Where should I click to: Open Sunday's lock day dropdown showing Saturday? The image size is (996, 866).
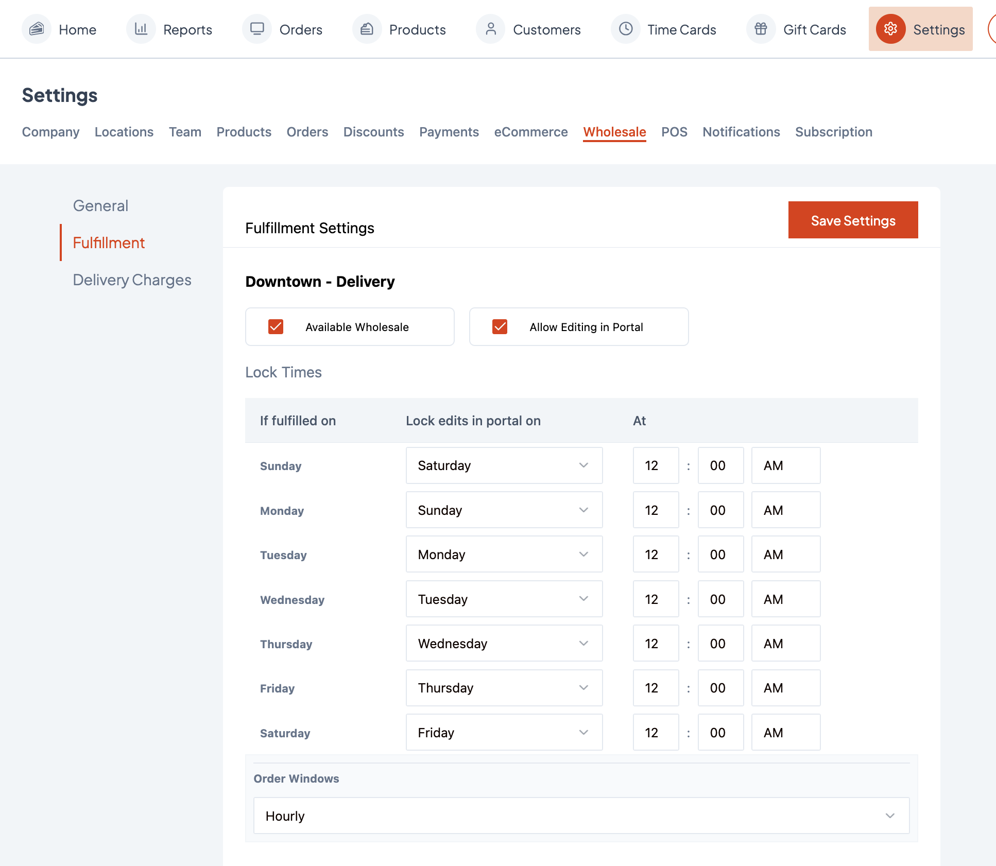(504, 465)
